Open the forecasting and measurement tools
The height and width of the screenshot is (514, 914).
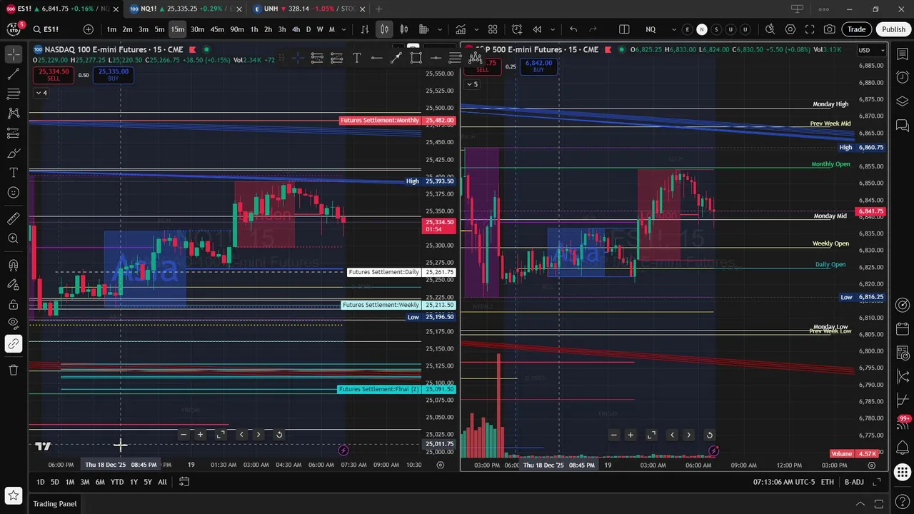(13, 133)
